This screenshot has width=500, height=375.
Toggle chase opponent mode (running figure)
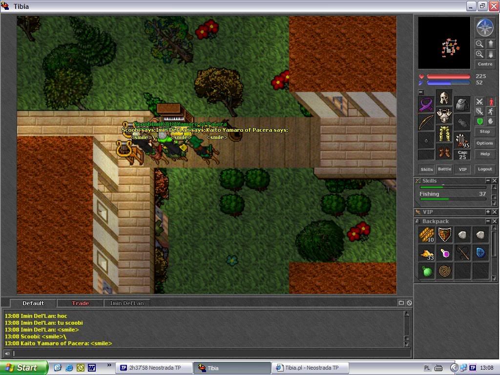click(491, 112)
